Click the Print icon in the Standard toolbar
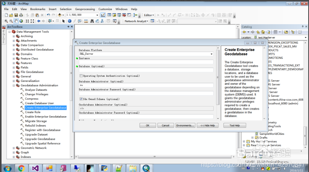The height and width of the screenshot is (172, 309). (21, 15)
